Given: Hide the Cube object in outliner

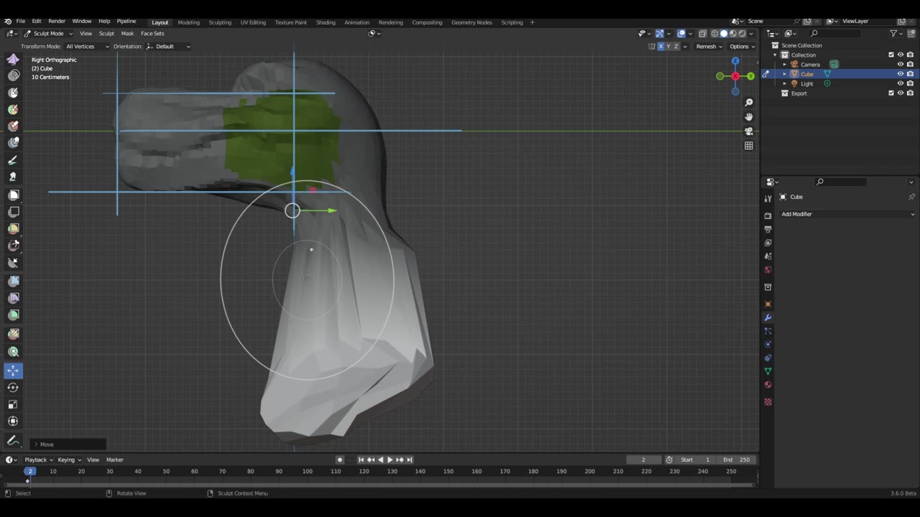Looking at the screenshot, I should [900, 74].
